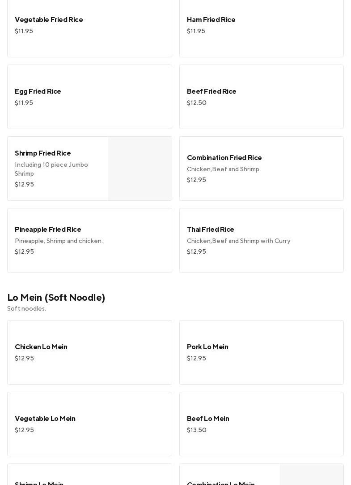Screen dimensions: 351x485
Task: Click Combination Lo Mein image thumbnail
Action: click(312, 476)
